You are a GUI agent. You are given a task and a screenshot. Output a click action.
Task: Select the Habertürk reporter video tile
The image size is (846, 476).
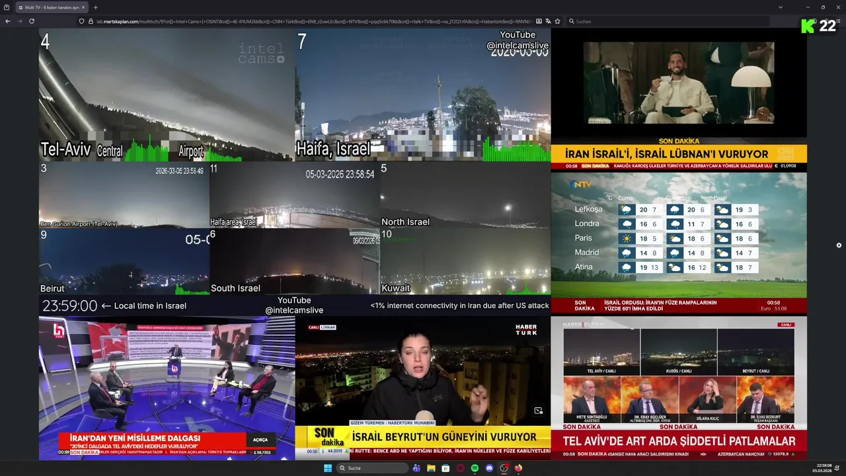[x=423, y=388]
